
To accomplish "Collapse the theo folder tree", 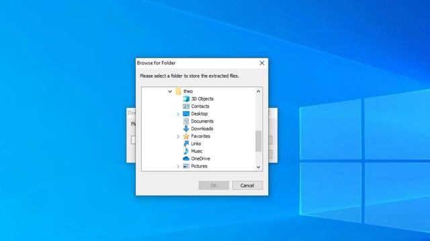I will [170, 91].
